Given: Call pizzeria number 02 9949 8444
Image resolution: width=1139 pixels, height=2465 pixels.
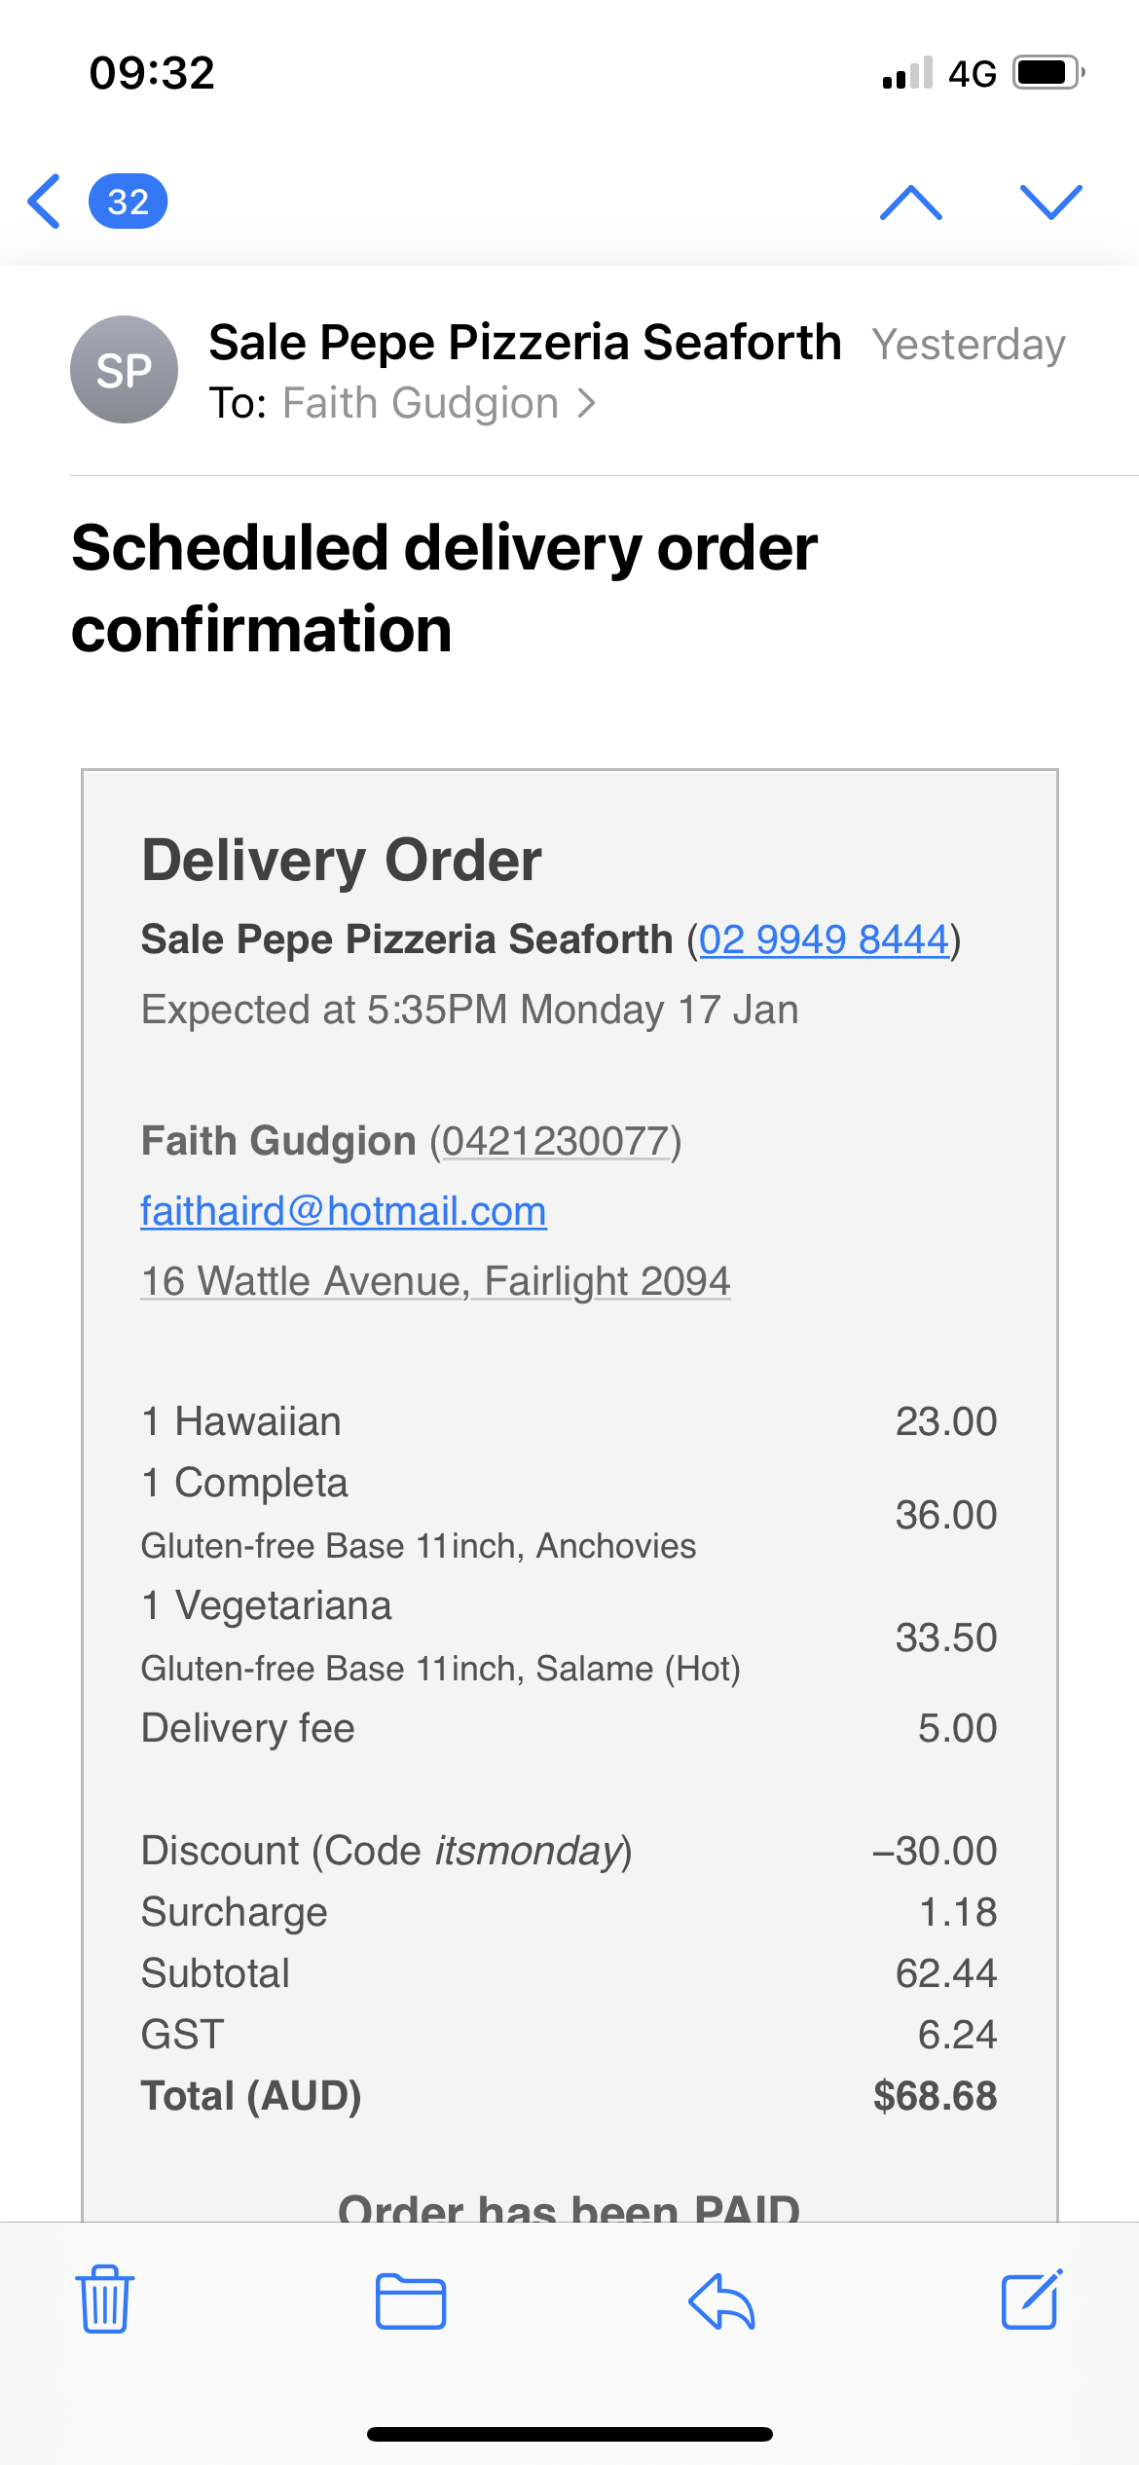Looking at the screenshot, I should click(x=824, y=939).
